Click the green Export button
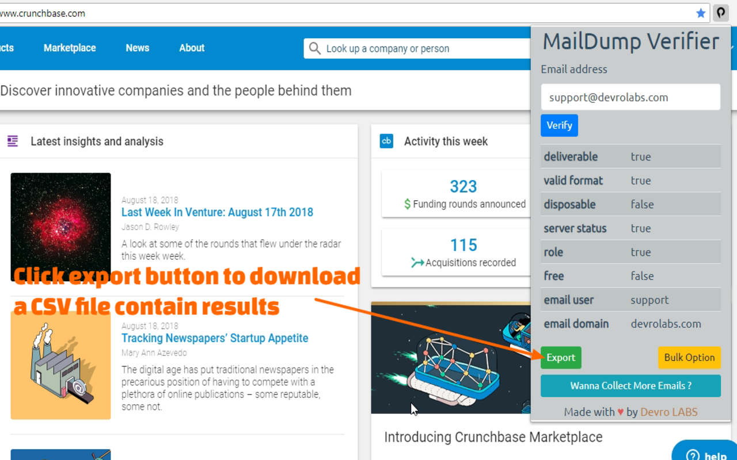The width and height of the screenshot is (737, 460). click(560, 357)
